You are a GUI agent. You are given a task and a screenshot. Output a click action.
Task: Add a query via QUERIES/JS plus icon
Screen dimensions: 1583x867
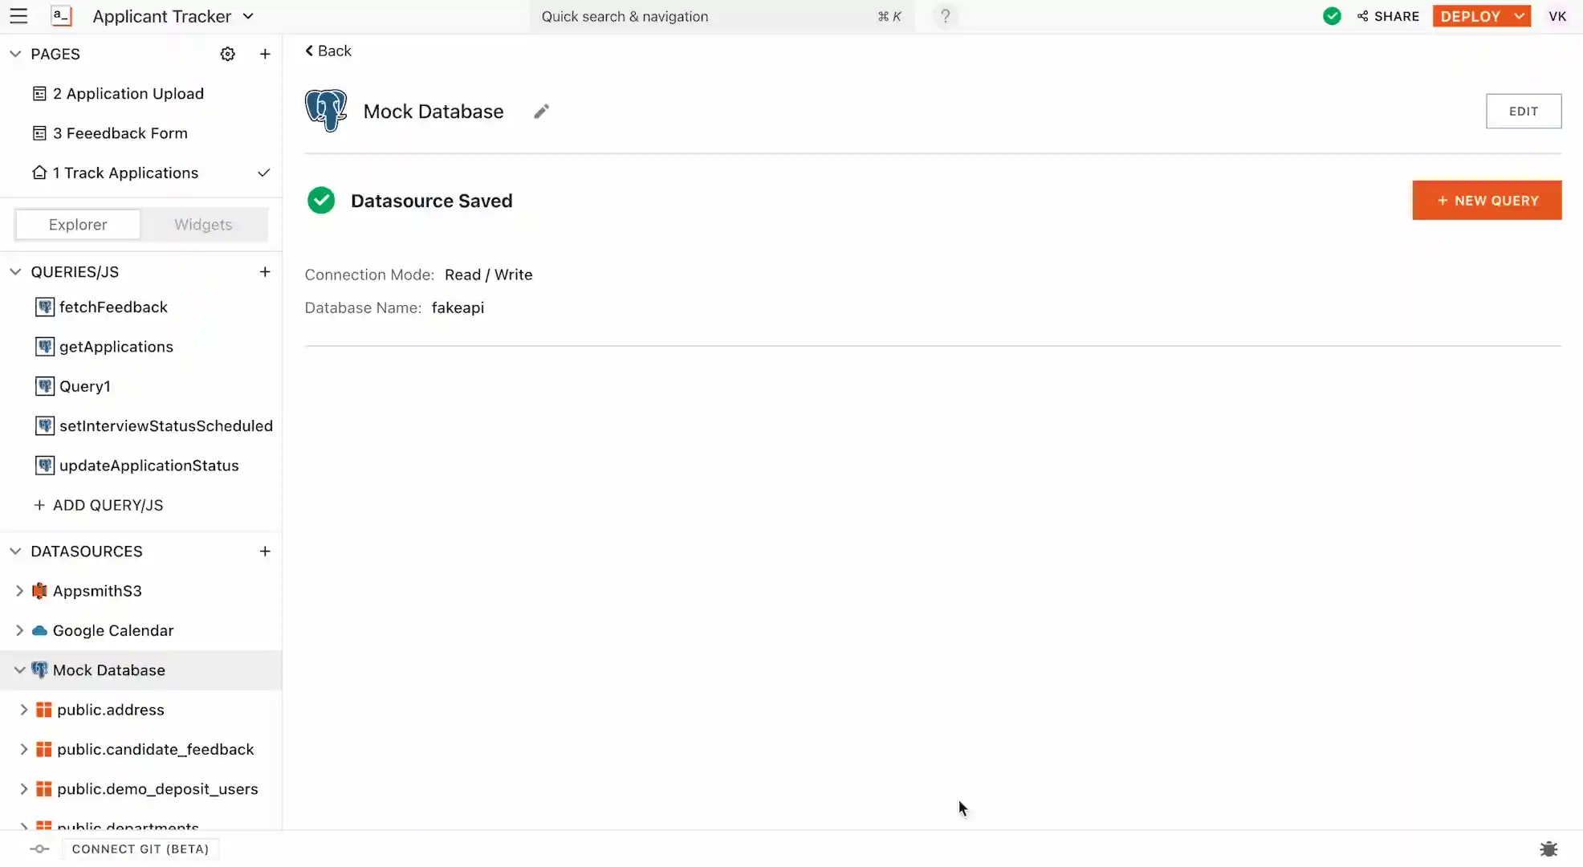pyautogui.click(x=265, y=271)
